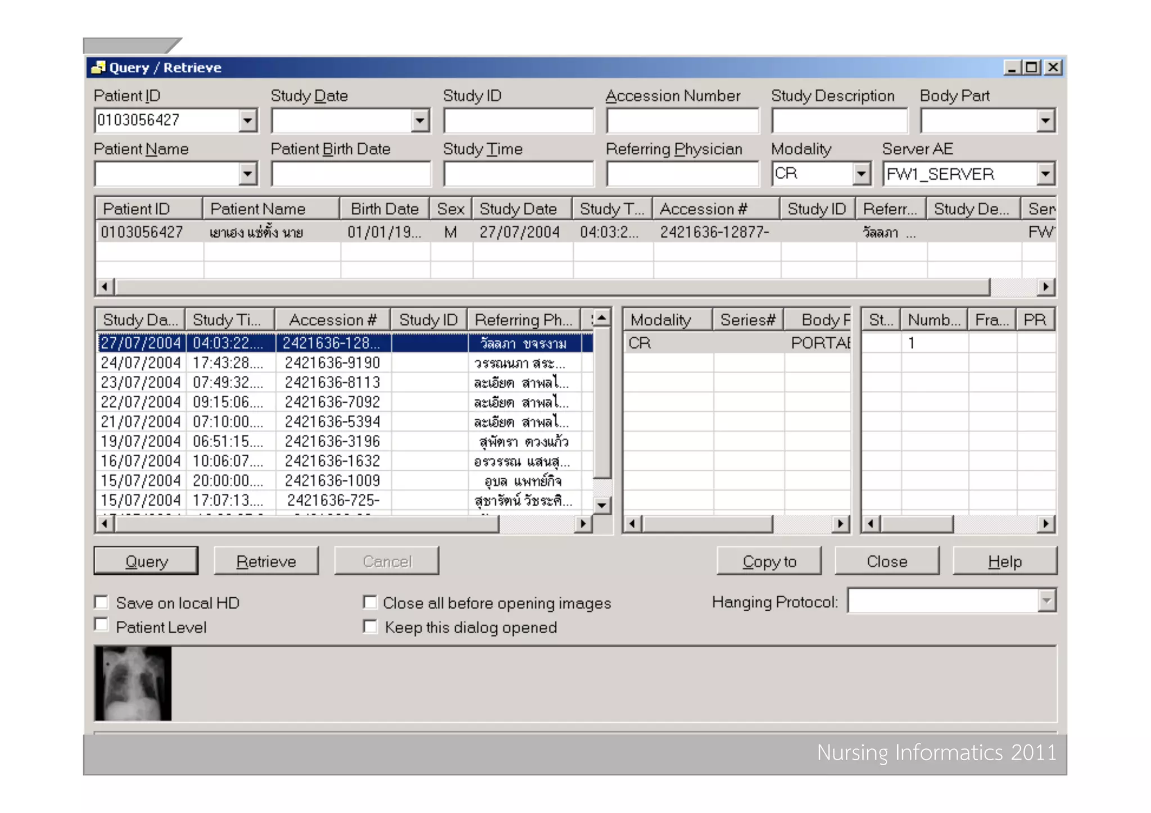Enable Close all before opening images

(370, 602)
